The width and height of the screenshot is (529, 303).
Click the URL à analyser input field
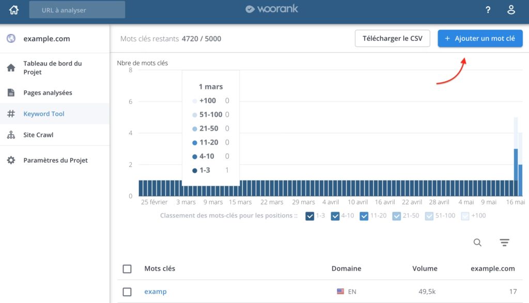(77, 10)
